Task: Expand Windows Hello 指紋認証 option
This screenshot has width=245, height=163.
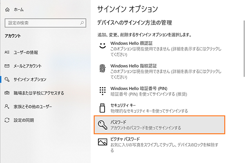Action: click(159, 71)
